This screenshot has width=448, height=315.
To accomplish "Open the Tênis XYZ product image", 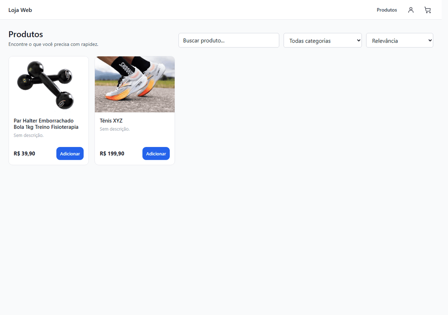I will (134, 84).
